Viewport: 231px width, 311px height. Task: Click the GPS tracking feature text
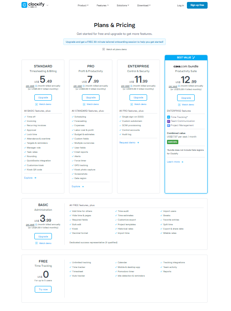coord(81,165)
